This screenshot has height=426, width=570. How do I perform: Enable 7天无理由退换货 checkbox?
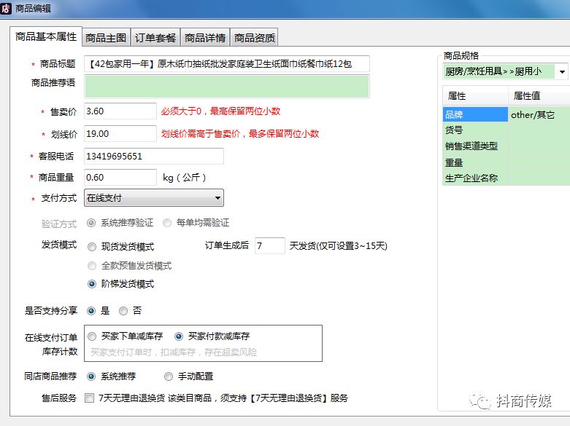pyautogui.click(x=89, y=398)
